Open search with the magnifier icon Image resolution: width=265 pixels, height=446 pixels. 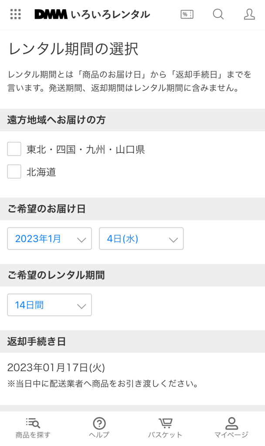pyautogui.click(x=218, y=14)
